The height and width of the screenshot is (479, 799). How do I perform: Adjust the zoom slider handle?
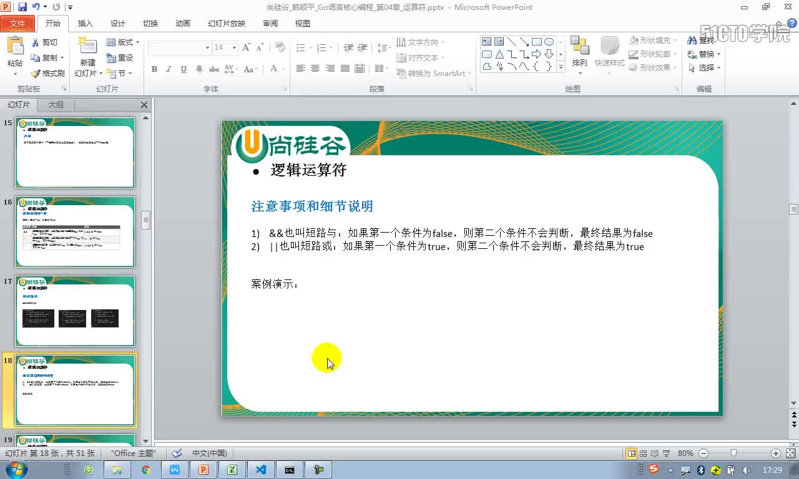[734, 453]
